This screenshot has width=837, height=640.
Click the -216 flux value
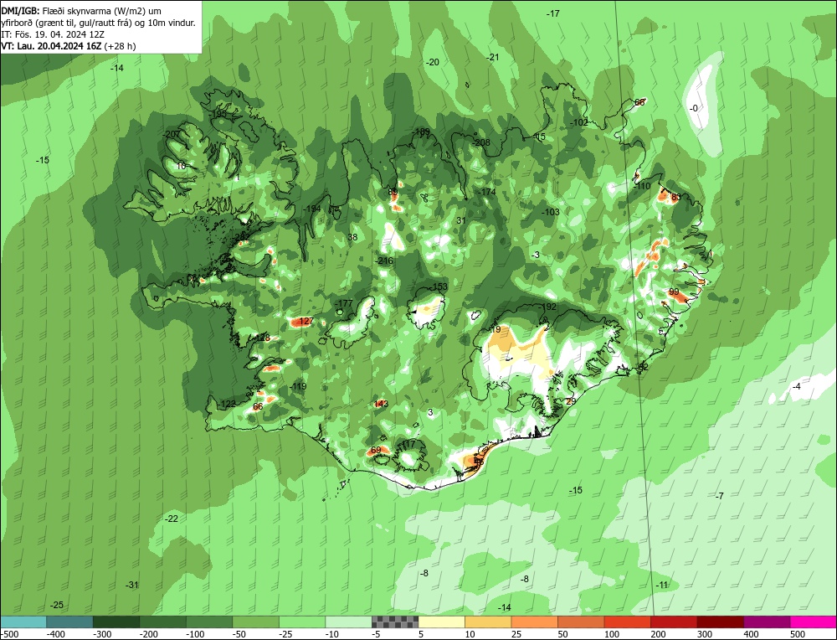(x=384, y=261)
